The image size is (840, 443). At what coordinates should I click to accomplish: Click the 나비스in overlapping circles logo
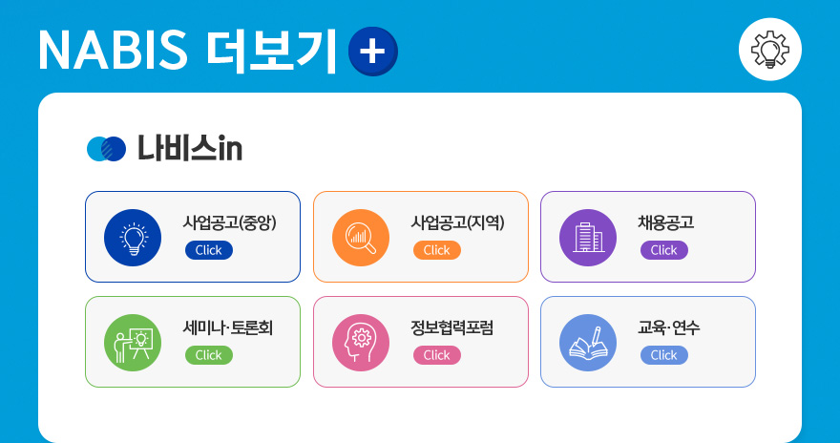[x=106, y=149]
